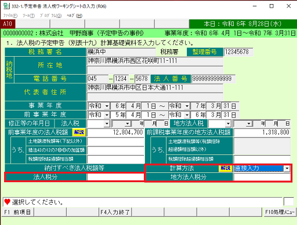Click the 事業年度 start year field 6

point(115,106)
